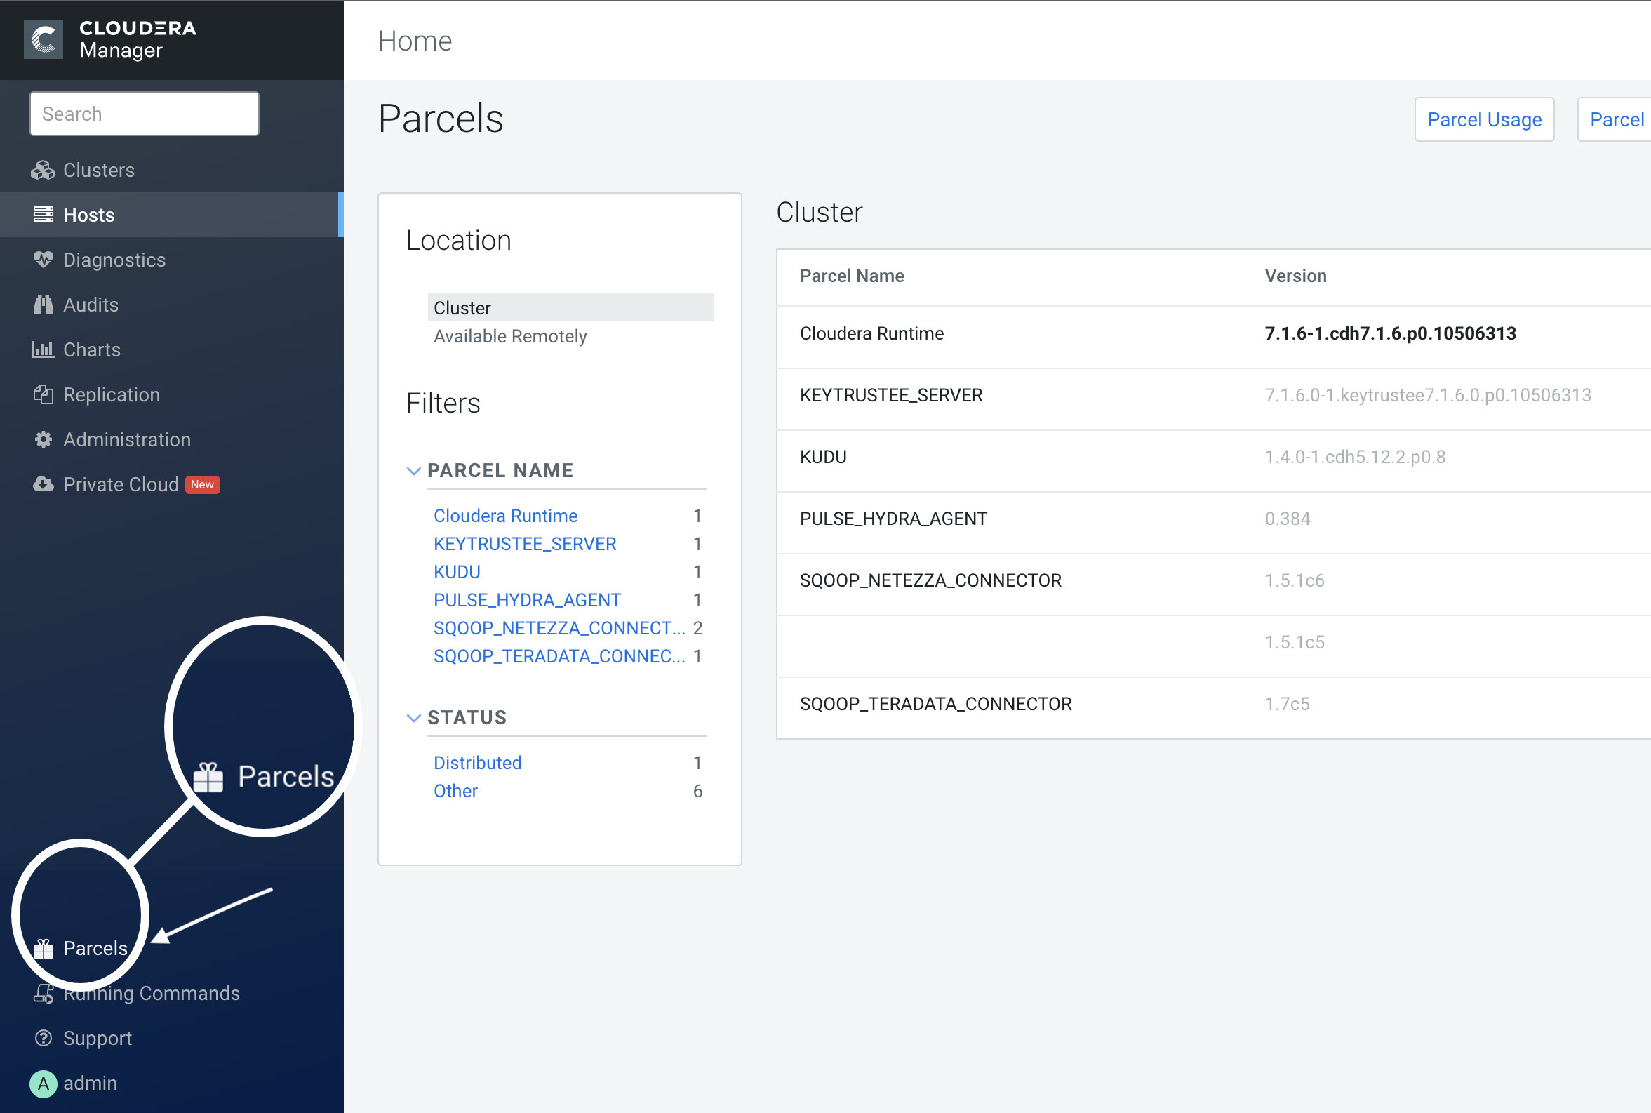Click version 7.1.6.0-1.keytrustee7.1.6.0.p0.10506313
Image resolution: width=1651 pixels, height=1113 pixels.
pos(1427,394)
